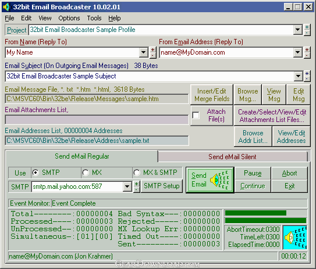Click the 'Sent' counter row

coord(169,244)
